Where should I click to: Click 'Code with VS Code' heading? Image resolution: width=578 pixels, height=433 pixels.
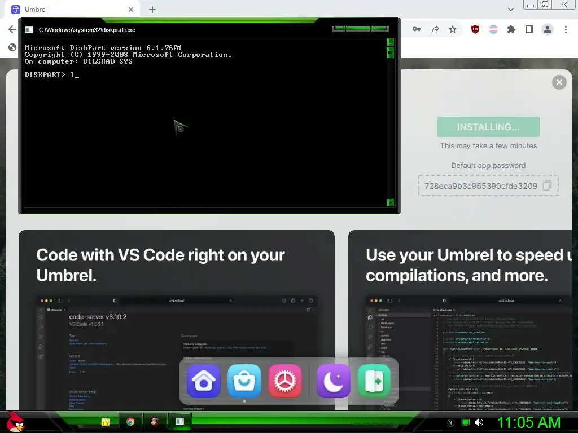point(160,265)
